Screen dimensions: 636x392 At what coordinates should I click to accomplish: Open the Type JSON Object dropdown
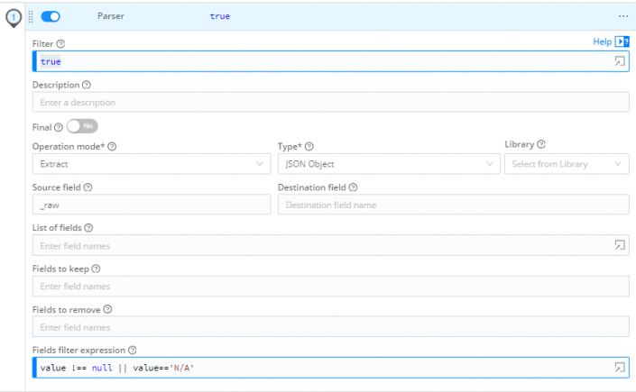388,164
